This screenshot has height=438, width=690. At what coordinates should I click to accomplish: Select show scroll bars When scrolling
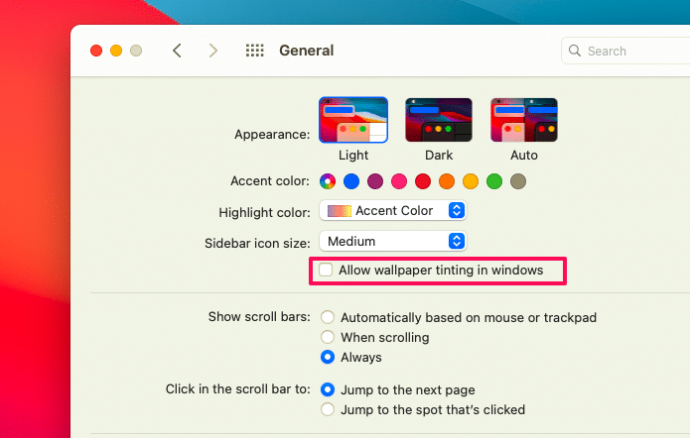pyautogui.click(x=328, y=338)
